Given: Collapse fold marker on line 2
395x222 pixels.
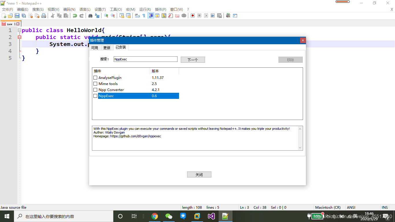Looking at the screenshot, I should point(19,37).
